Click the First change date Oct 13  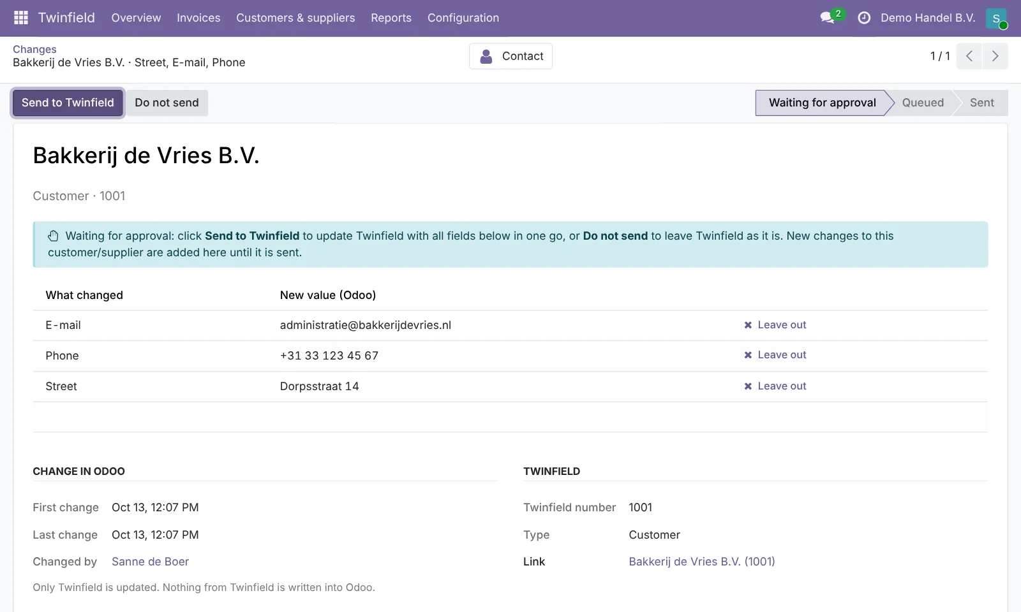pos(155,507)
